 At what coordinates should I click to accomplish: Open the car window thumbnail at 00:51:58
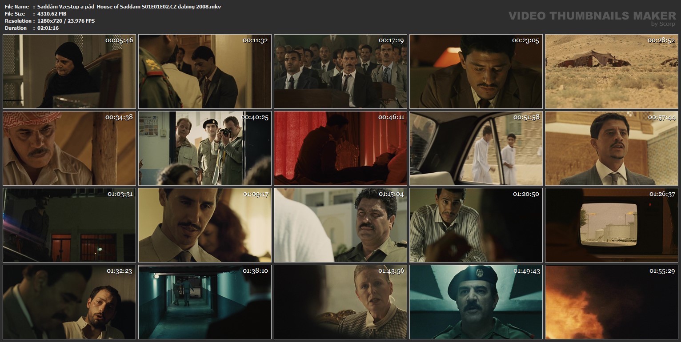(x=476, y=148)
